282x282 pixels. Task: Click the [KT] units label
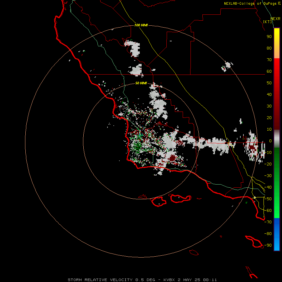268,22
